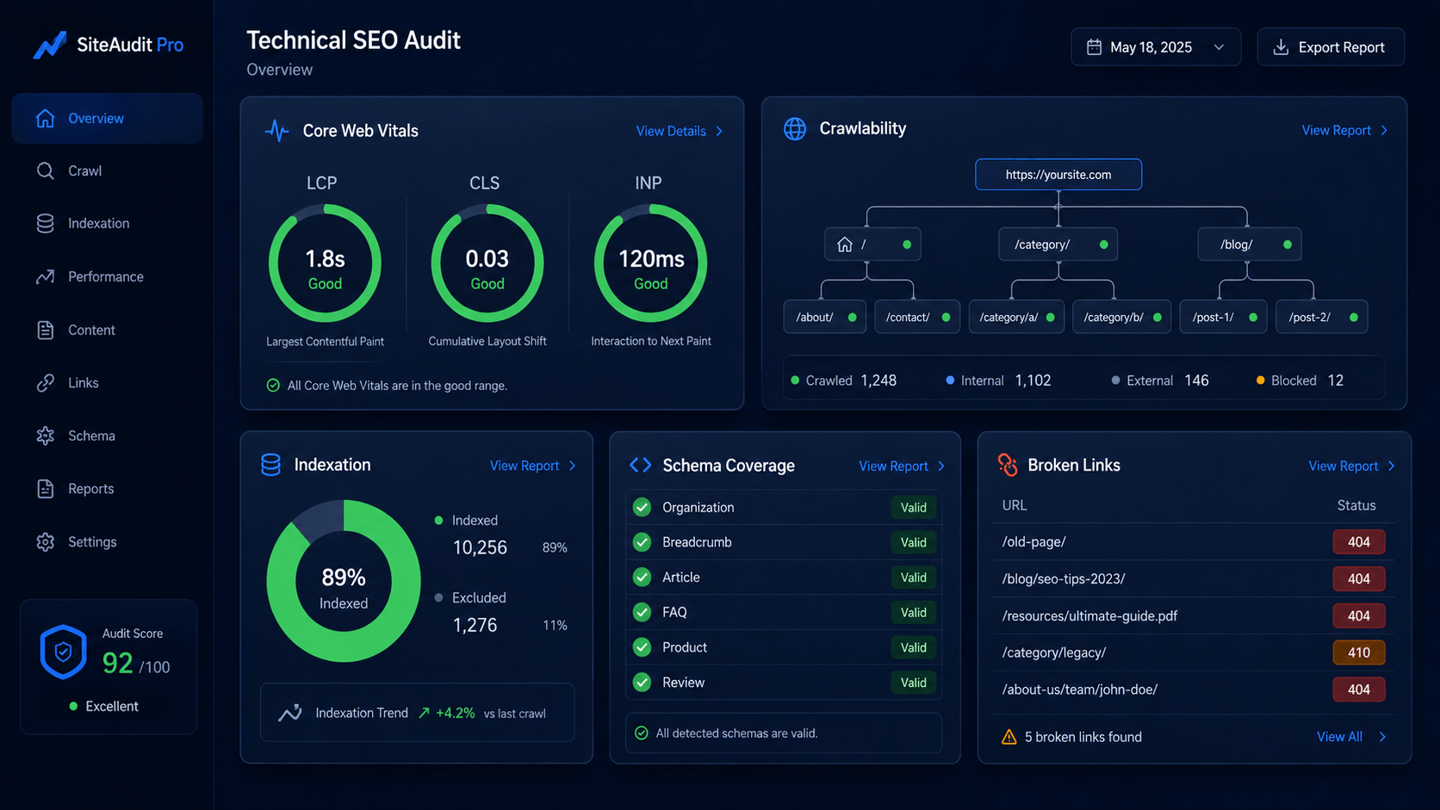Open Schema Coverage View Report link
The width and height of the screenshot is (1440, 810).
pyautogui.click(x=893, y=467)
